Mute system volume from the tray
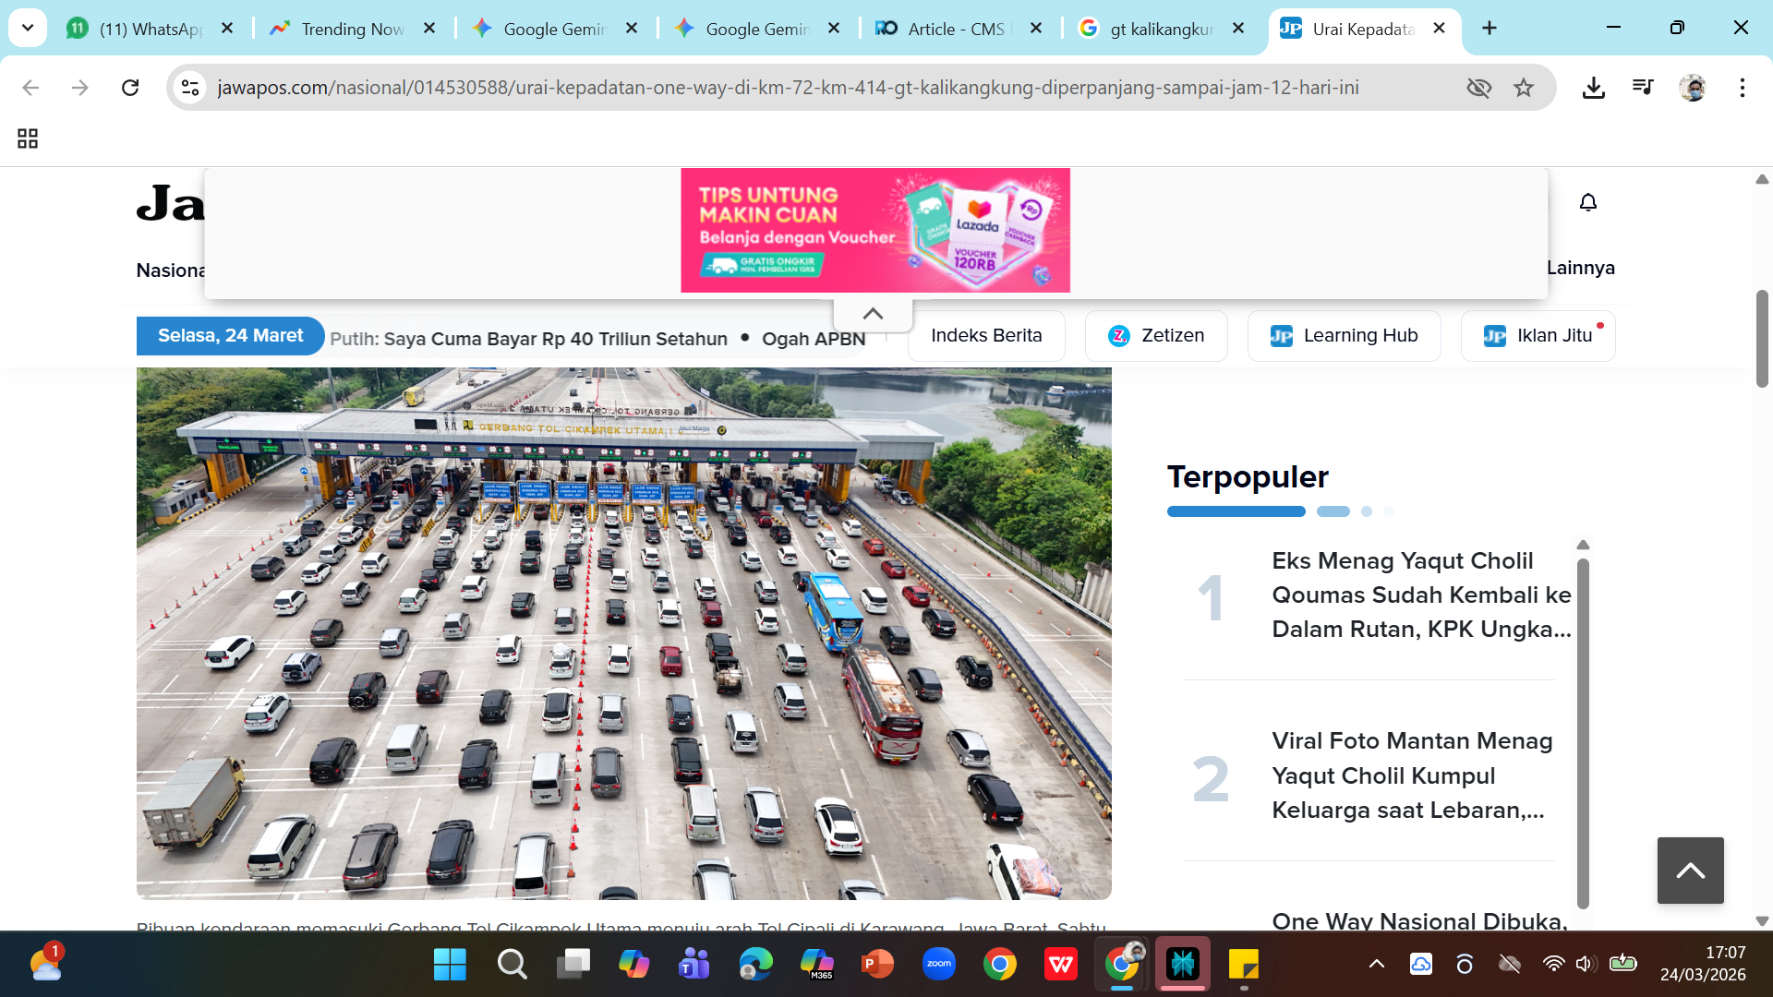Image resolution: width=1773 pixels, height=997 pixels. [x=1586, y=964]
